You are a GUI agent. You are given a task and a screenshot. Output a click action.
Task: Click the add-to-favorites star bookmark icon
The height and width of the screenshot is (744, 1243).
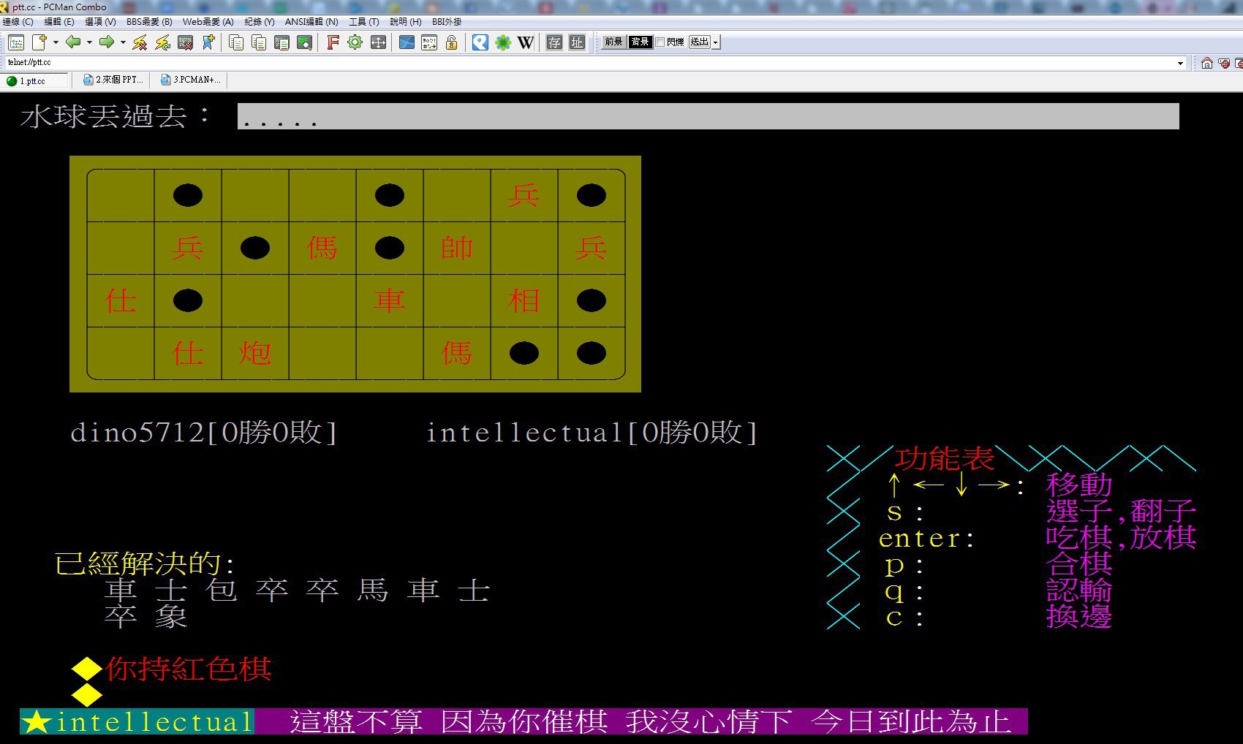point(208,42)
